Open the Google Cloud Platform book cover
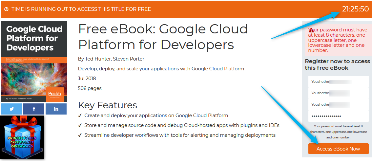This screenshot has height=161, width=372. click(x=34, y=61)
